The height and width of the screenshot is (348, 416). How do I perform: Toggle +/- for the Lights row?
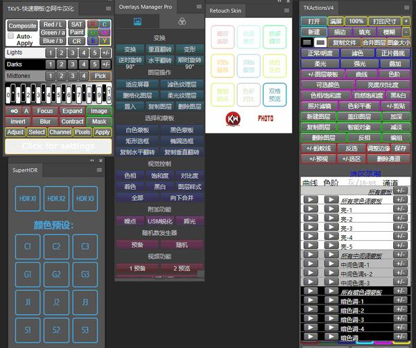tap(106, 53)
